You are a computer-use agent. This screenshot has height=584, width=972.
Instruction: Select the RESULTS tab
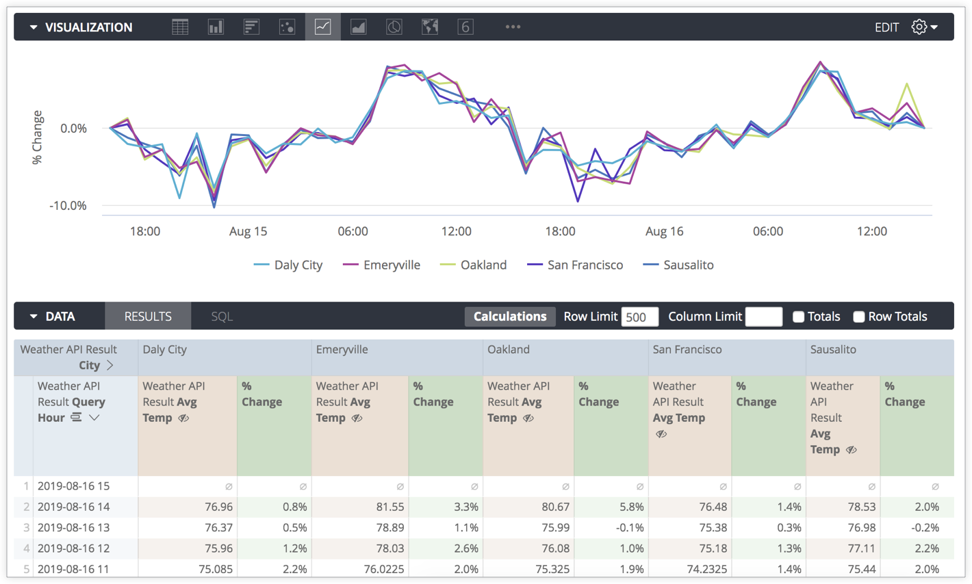click(147, 316)
